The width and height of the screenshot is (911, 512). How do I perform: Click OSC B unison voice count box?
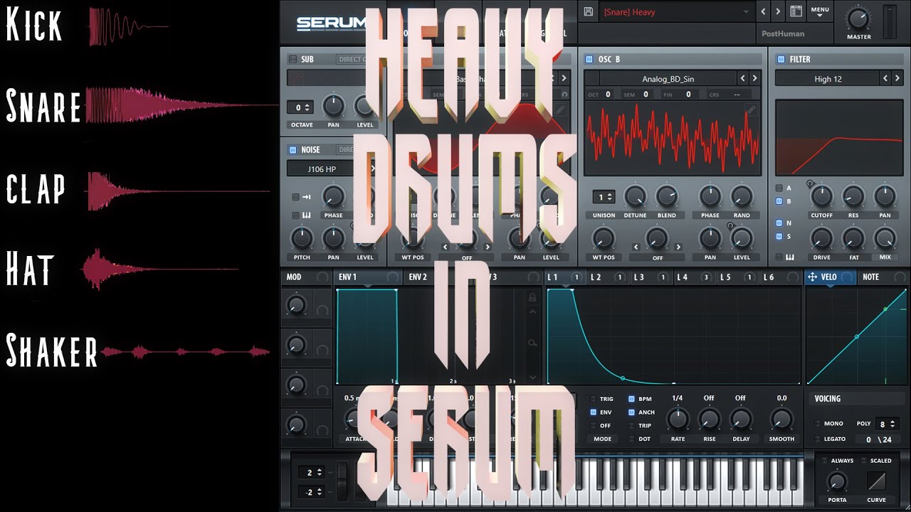(604, 197)
